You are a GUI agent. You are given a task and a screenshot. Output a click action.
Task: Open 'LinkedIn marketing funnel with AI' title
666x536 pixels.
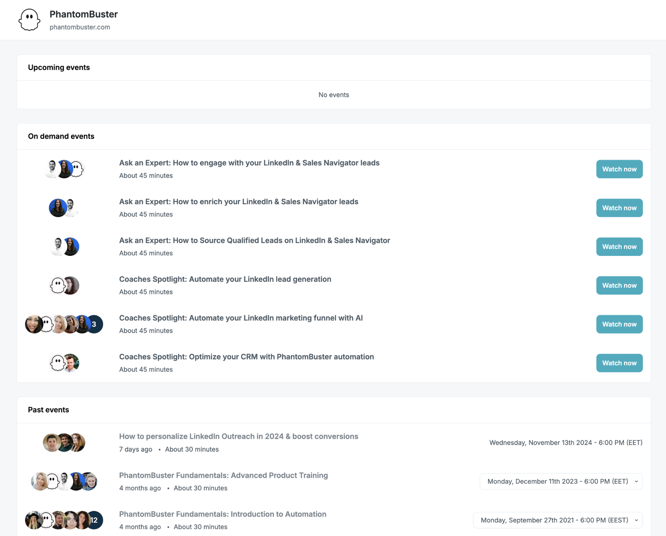coord(241,318)
